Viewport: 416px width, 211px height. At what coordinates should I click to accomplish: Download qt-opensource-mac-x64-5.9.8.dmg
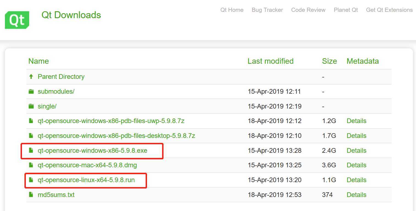click(87, 165)
